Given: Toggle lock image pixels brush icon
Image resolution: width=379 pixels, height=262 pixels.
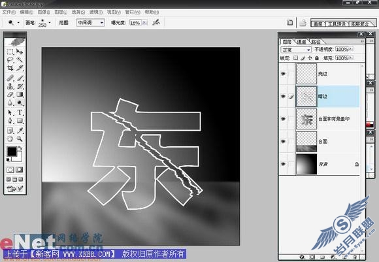Looking at the screenshot, I should (x=303, y=58).
